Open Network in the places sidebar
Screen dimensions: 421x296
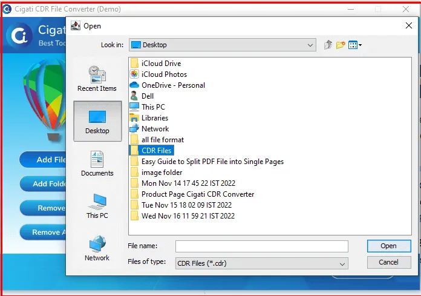(x=97, y=248)
